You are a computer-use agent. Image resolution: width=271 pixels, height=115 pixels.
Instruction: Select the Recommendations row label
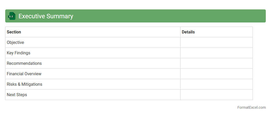tap(24, 64)
